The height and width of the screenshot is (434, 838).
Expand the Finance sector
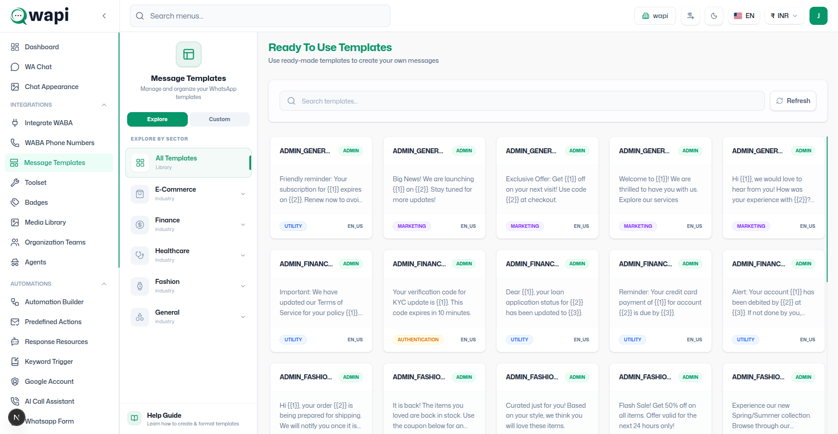(x=188, y=225)
